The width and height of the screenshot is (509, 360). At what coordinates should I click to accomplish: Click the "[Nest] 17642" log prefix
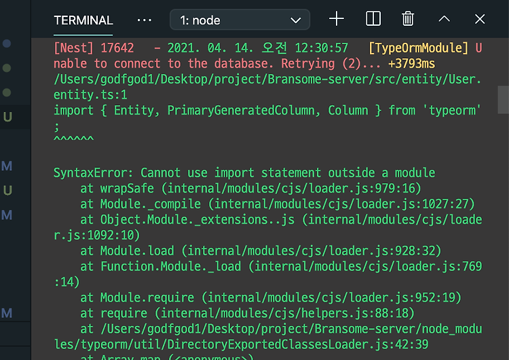click(x=94, y=48)
